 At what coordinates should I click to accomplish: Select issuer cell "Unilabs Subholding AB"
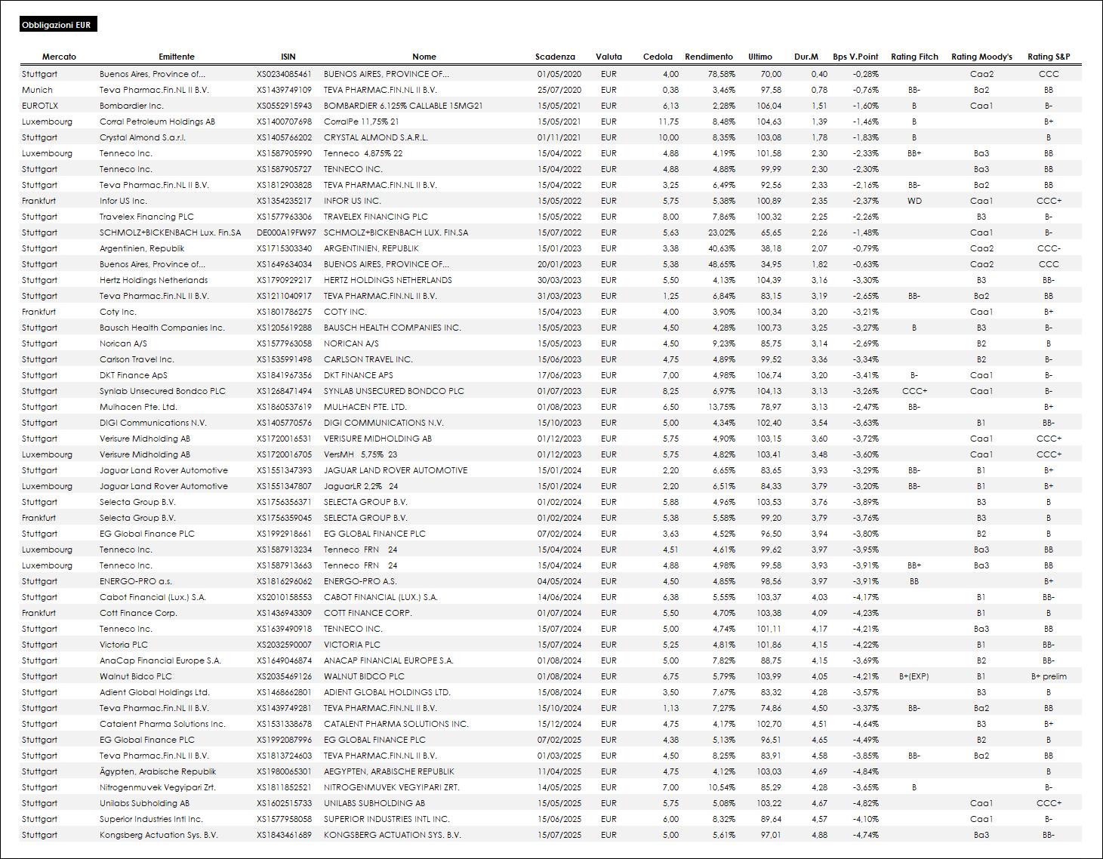click(144, 803)
